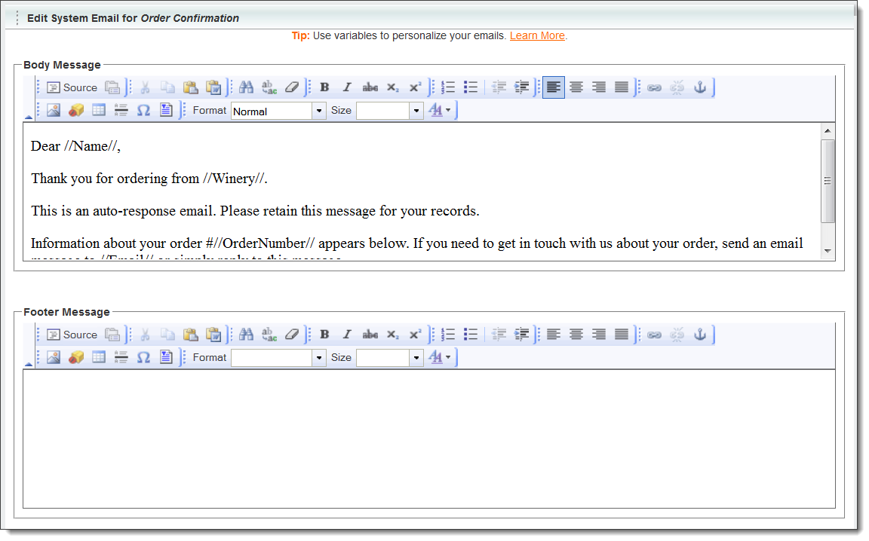Toggle bold formatting in Body Message
This screenshot has height=541, width=869.
(324, 87)
